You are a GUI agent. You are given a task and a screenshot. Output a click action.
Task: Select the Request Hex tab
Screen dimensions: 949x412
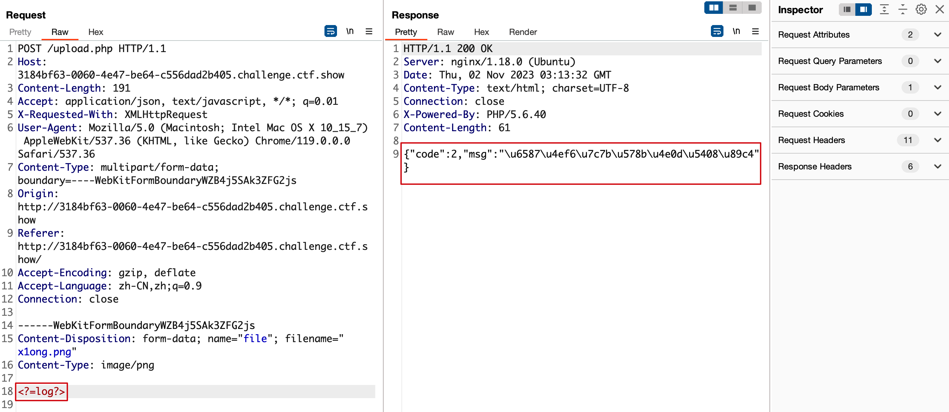tap(95, 32)
